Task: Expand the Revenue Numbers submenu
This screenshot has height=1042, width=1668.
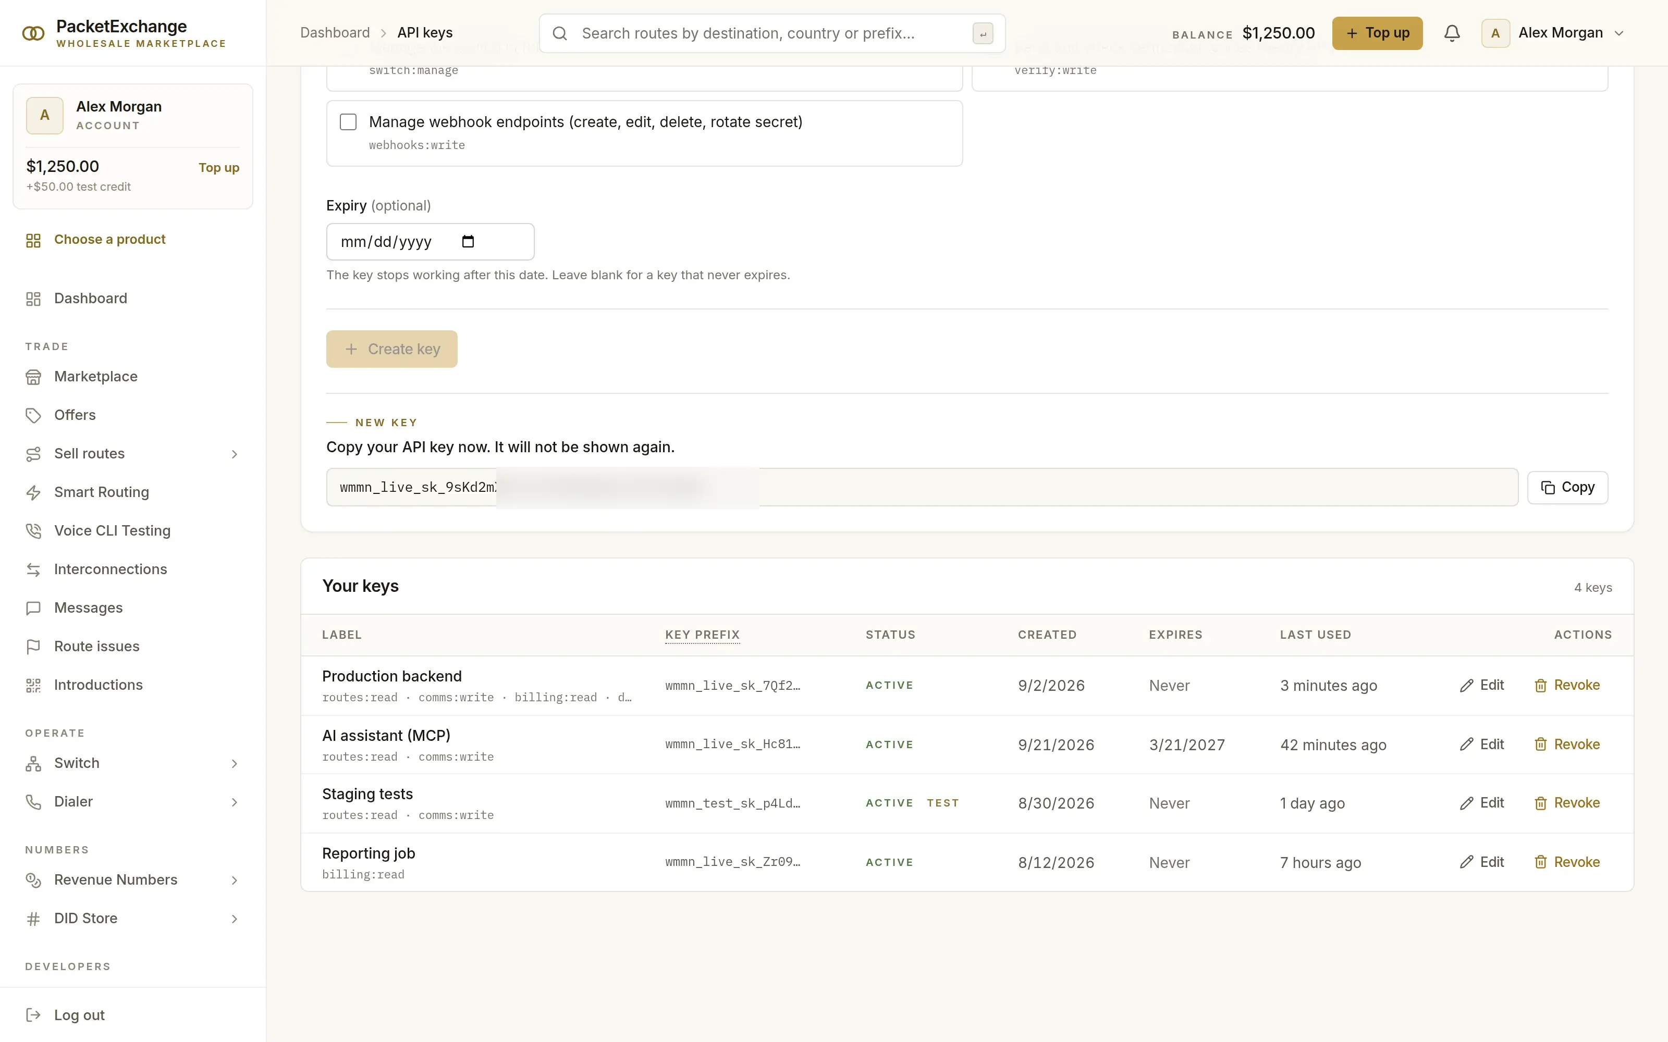Action: 235,880
